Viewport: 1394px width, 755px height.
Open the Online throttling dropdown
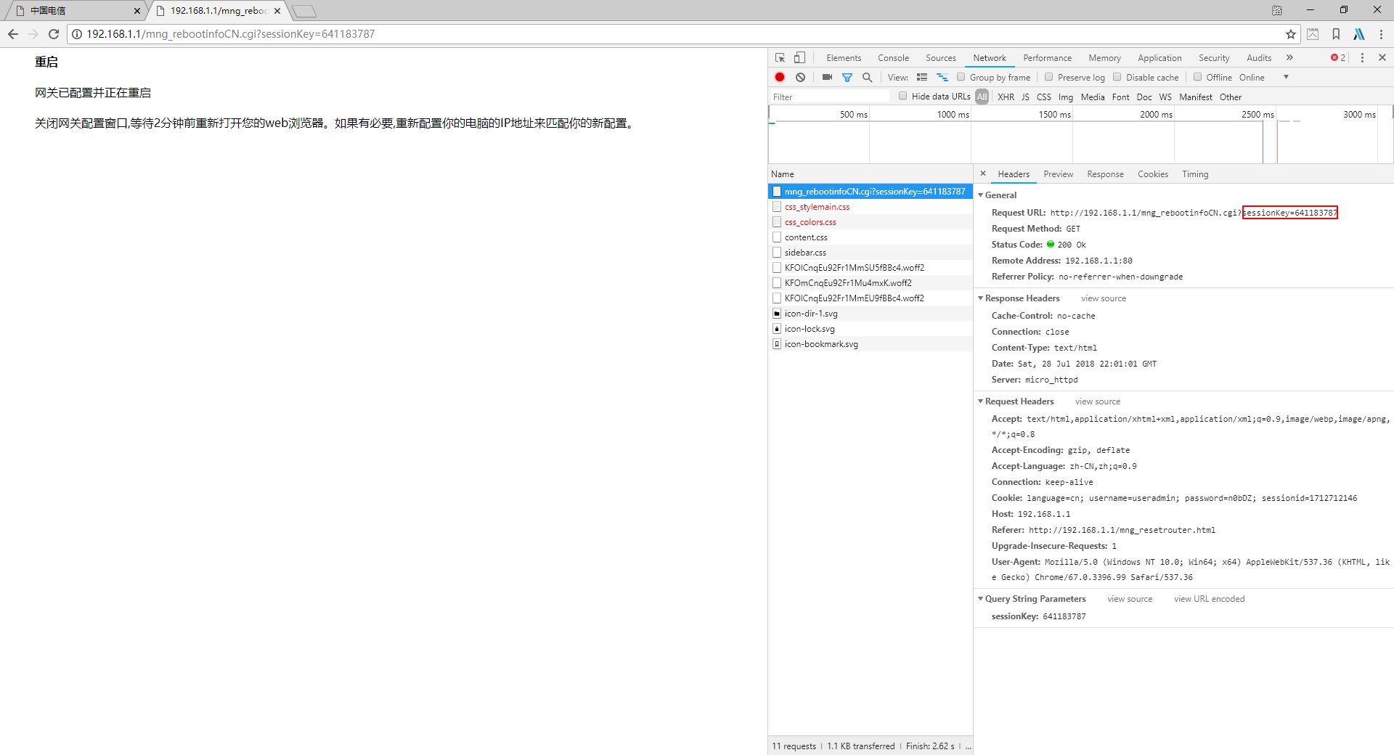(1264, 78)
